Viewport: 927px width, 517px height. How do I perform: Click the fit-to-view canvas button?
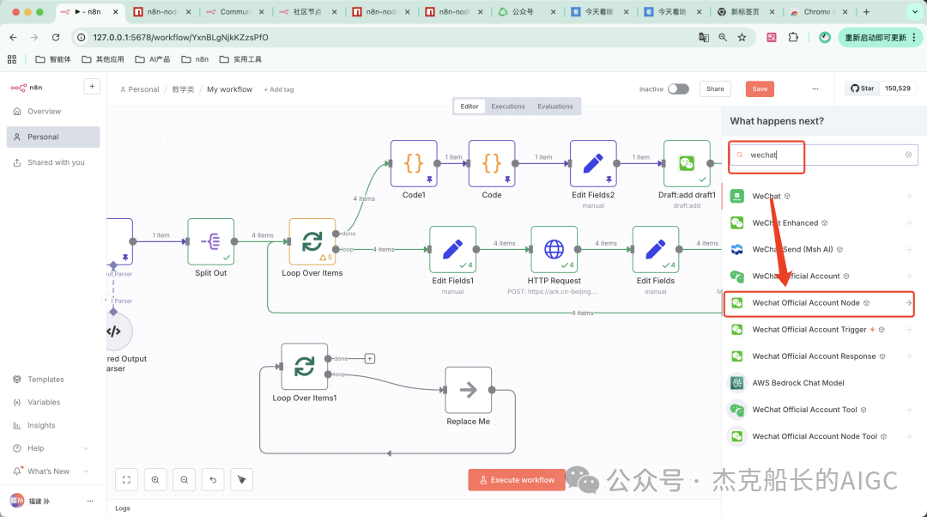click(x=126, y=480)
